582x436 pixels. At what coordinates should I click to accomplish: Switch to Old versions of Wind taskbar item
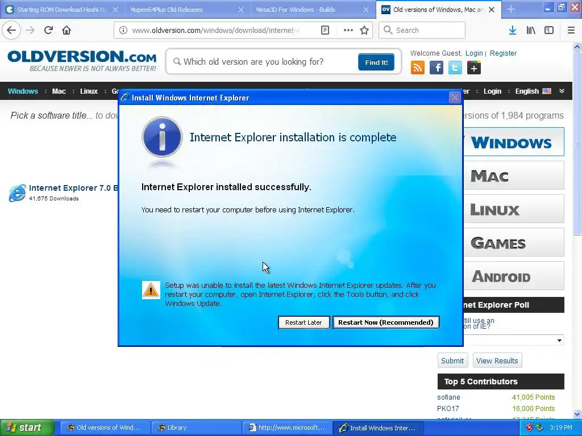(105, 427)
